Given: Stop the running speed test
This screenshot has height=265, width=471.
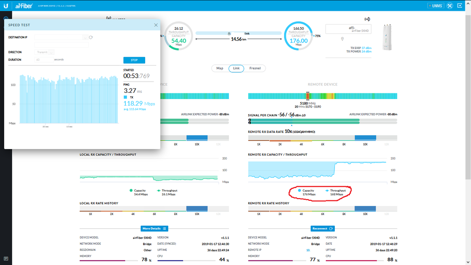Looking at the screenshot, I should 134,60.
